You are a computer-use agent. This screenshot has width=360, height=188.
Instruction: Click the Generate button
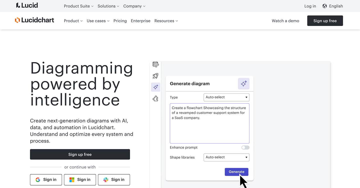pos(236,172)
